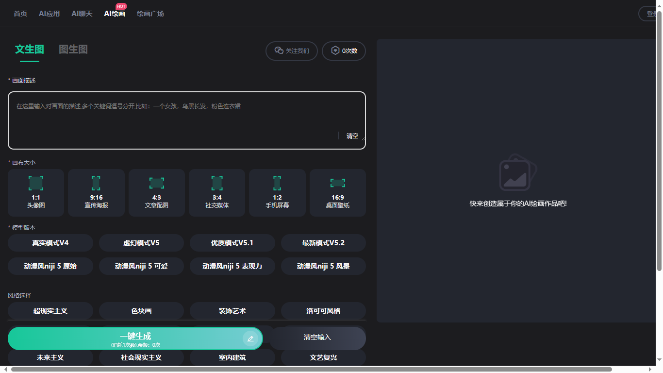This screenshot has height=373, width=663.
Task: Select the 室内建筑 style
Action: (x=232, y=357)
